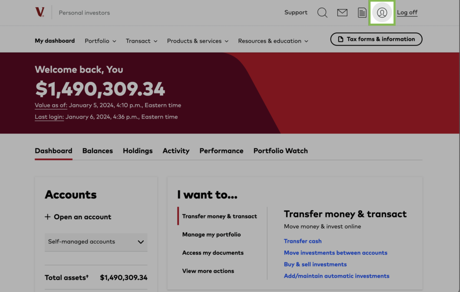Click the Log off link
This screenshot has width=460, height=292.
click(407, 13)
